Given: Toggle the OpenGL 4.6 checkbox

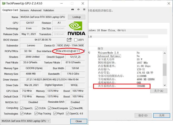Looking at the screenshot, I should (x=68, y=113).
